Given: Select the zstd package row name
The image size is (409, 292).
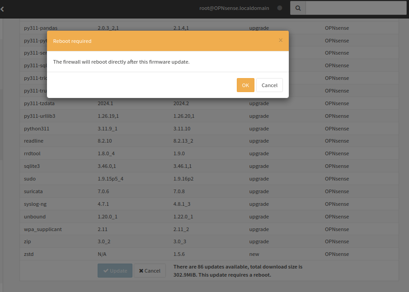Looking at the screenshot, I should [x=29, y=254].
